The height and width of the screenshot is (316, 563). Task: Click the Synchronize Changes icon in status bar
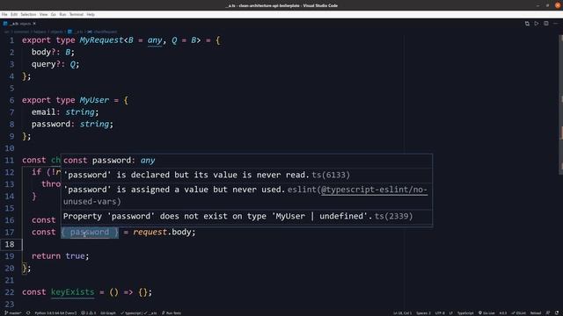tap(28, 312)
